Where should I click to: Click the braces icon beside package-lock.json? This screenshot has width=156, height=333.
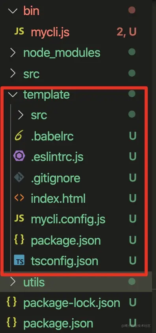(x=12, y=302)
